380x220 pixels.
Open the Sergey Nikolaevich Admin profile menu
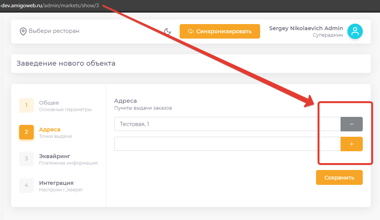(x=306, y=29)
